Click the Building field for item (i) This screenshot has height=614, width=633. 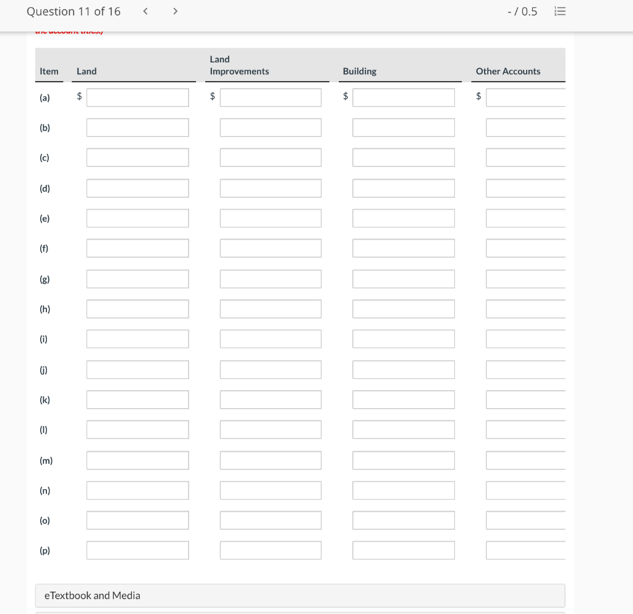click(403, 339)
